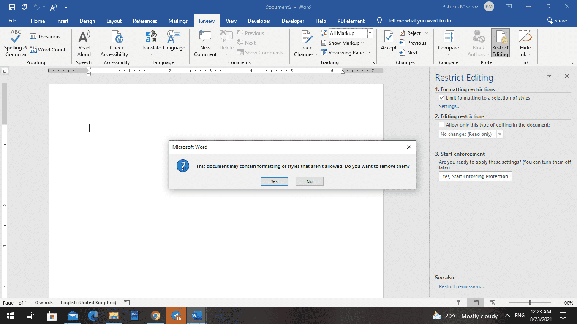The width and height of the screenshot is (577, 324).
Task: Uncheck Limit formatting to a selection of styles
Action: [x=441, y=97]
